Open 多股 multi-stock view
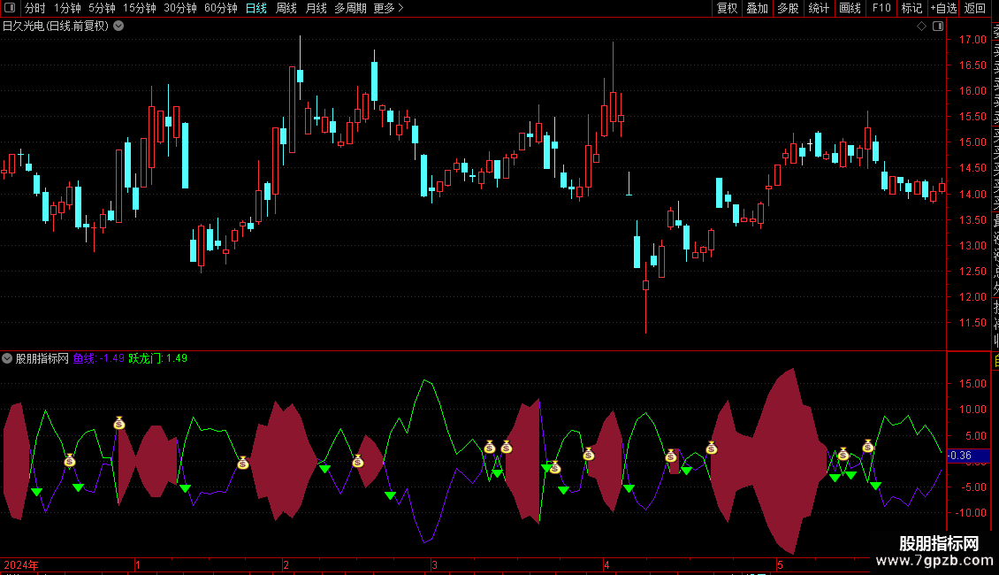This screenshot has width=999, height=575. pyautogui.click(x=788, y=8)
